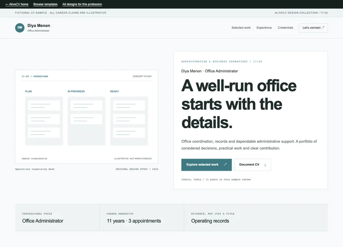Image resolution: width=343 pixels, height=247 pixels.
Task: Navigate to Selected work section
Action: pos(241,27)
